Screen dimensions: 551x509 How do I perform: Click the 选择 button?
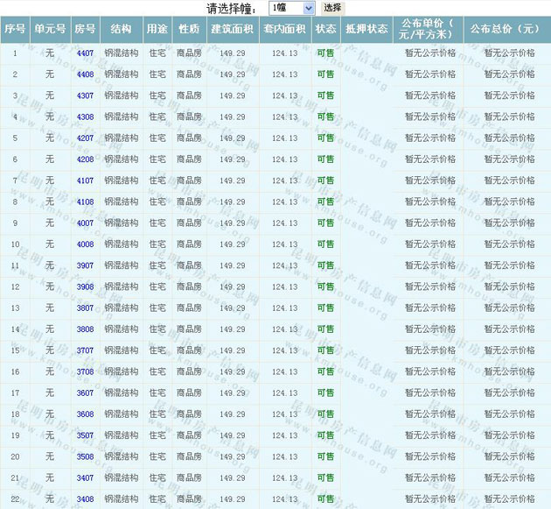pyautogui.click(x=332, y=8)
